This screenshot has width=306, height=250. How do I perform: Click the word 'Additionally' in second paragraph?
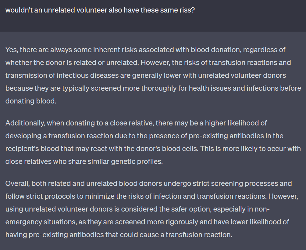(25, 123)
